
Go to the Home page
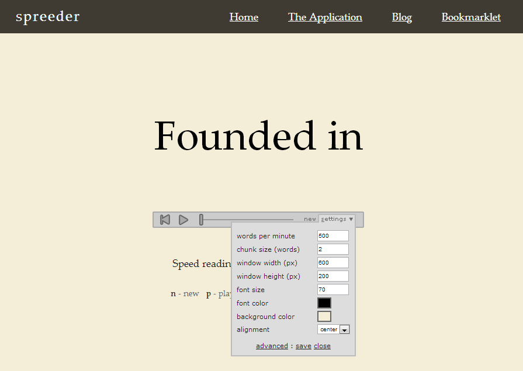(244, 17)
